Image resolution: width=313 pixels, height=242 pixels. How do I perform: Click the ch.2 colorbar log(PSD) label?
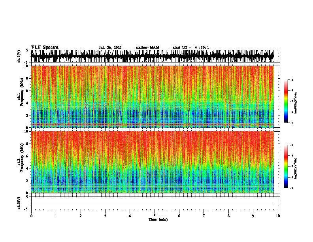point(296,168)
